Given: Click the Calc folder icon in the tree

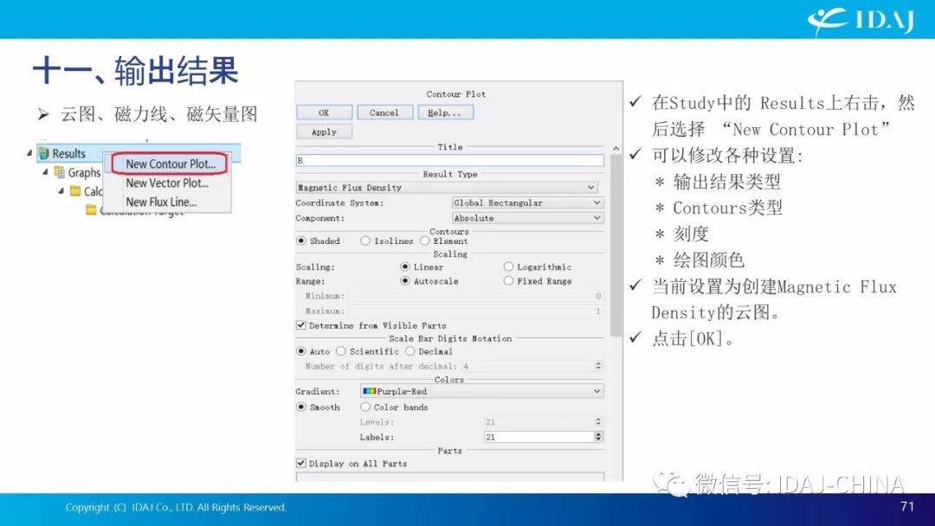Looking at the screenshot, I should tap(75, 190).
